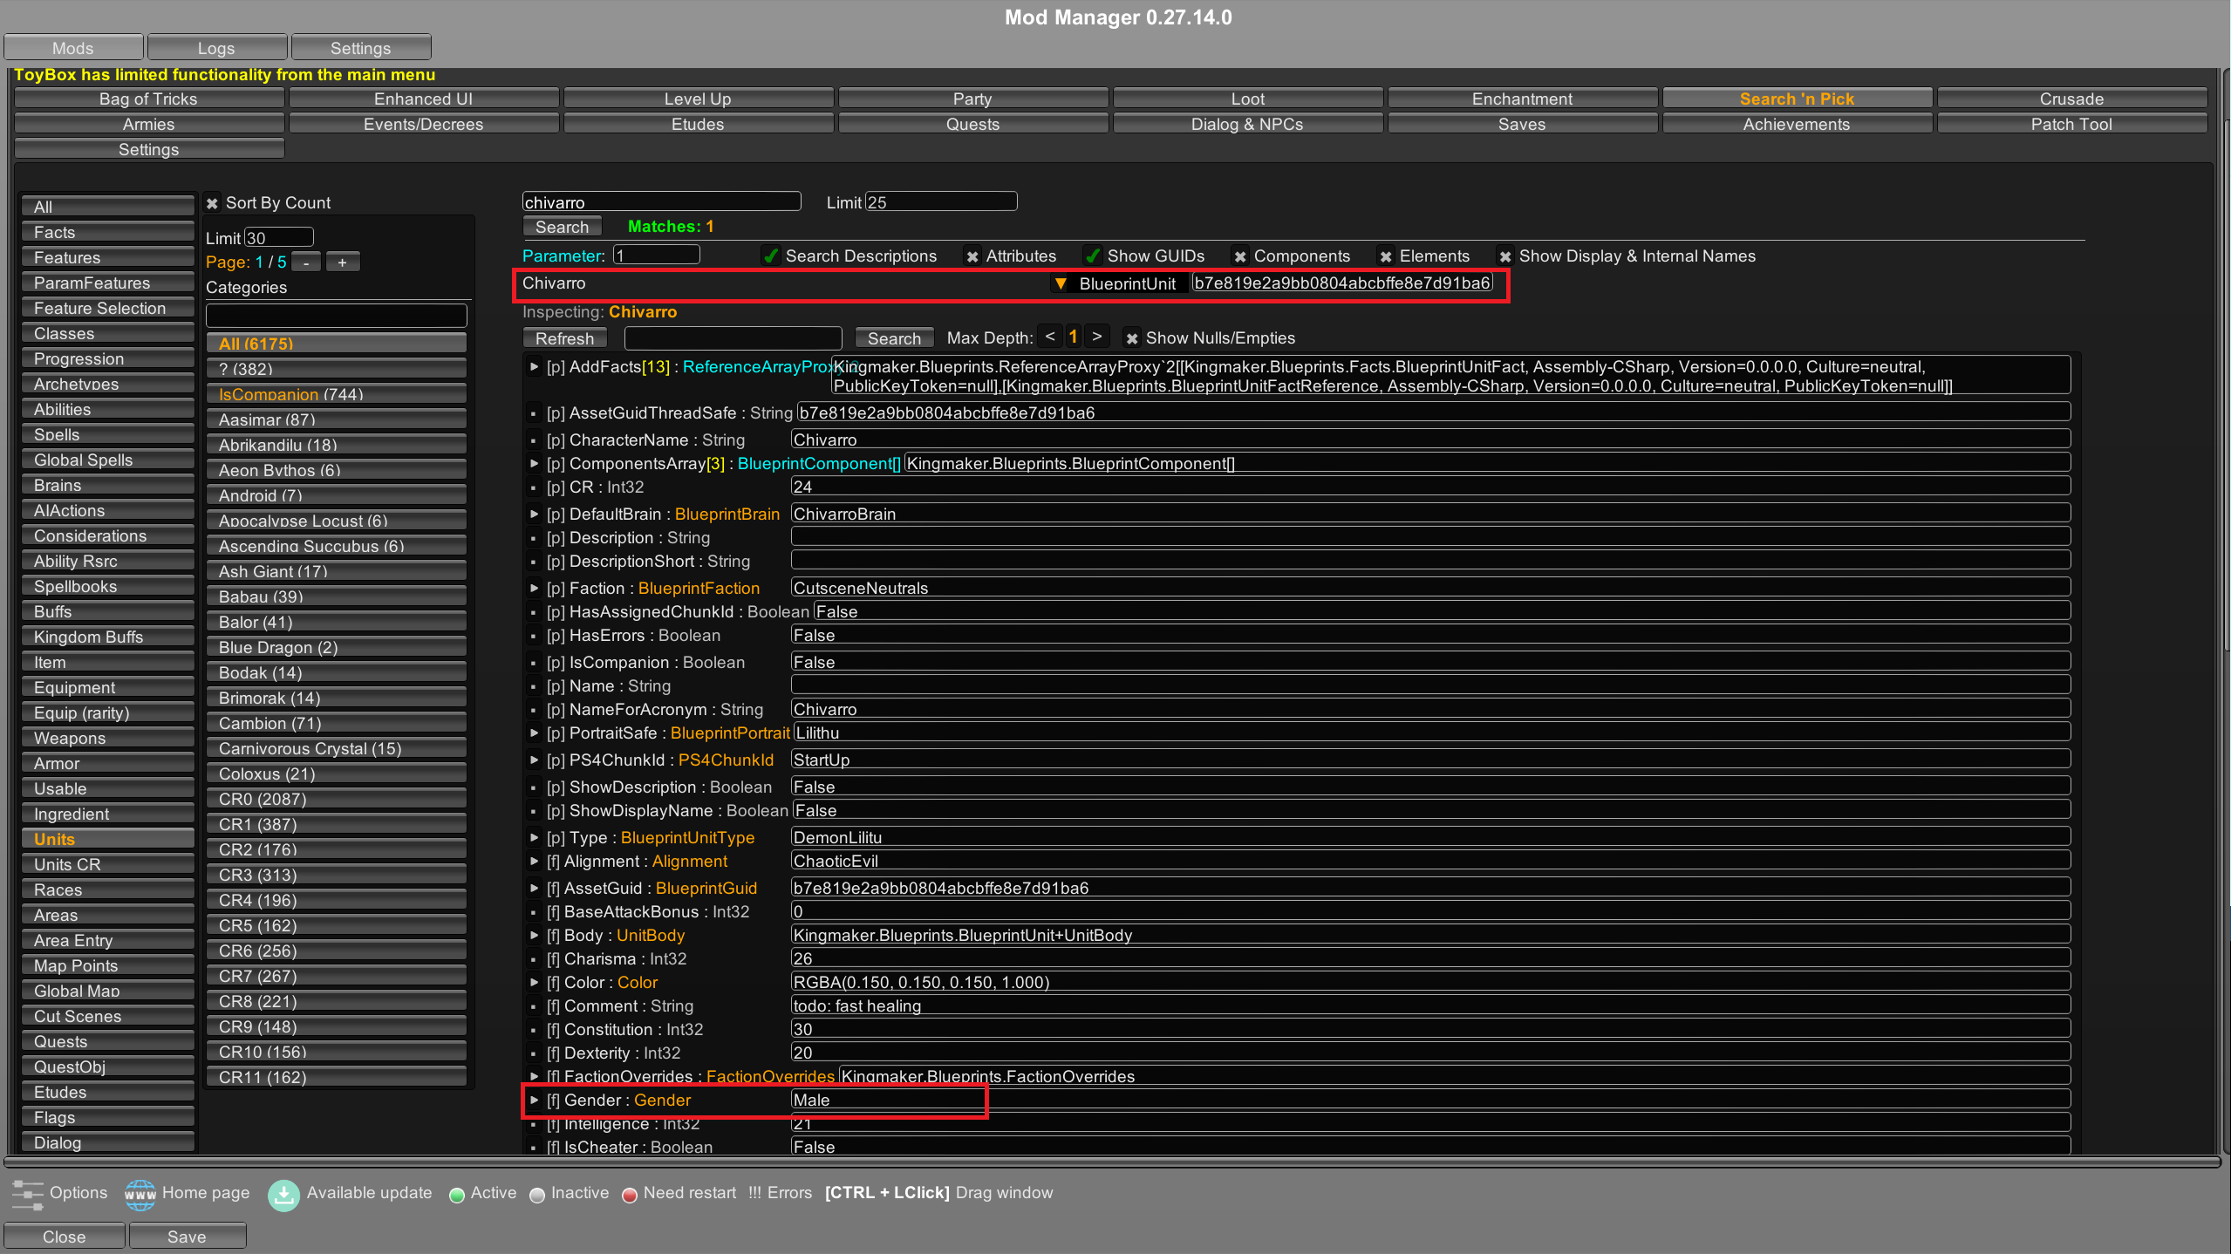
Task: Select the All (6175) category
Action: (x=337, y=344)
